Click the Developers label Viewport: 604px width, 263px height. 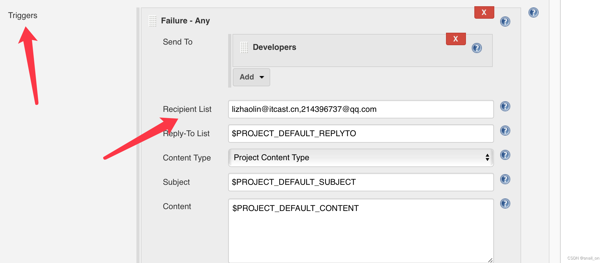coord(275,47)
